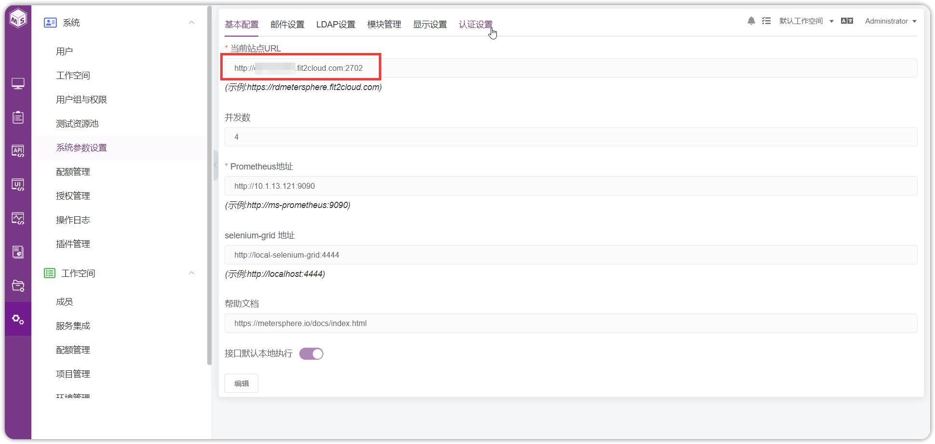Click the MeterSphere logo icon

(x=18, y=18)
